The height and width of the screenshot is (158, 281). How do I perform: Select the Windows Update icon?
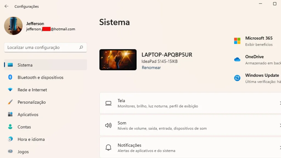click(237, 78)
